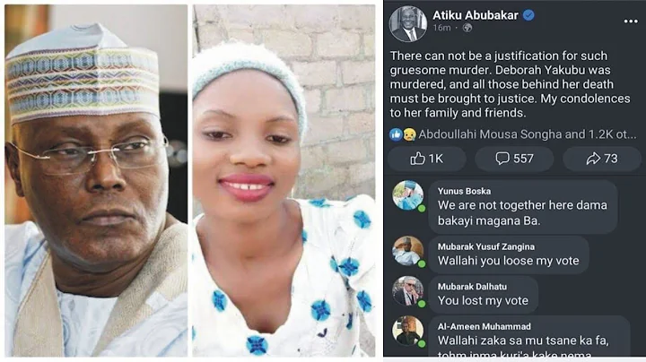This screenshot has height=362, width=646.
Task: Open the photo of the man in cap
Action: pos(94,181)
